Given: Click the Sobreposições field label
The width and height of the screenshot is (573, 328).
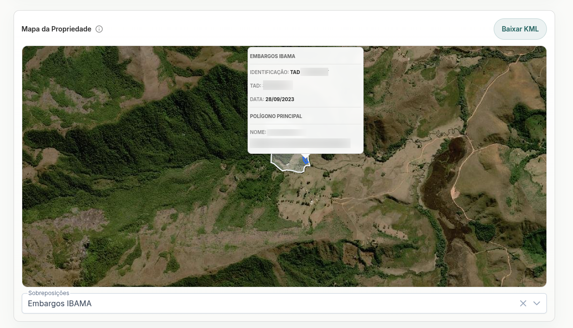Looking at the screenshot, I should point(49,293).
